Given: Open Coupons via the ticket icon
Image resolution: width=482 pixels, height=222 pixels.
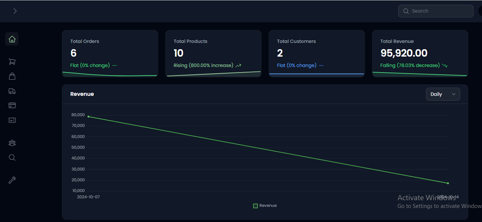Looking at the screenshot, I should click(x=12, y=120).
